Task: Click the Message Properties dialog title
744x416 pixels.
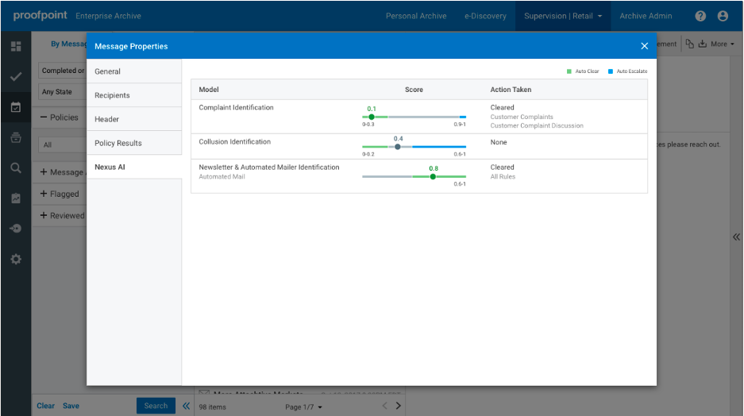Action: point(131,47)
